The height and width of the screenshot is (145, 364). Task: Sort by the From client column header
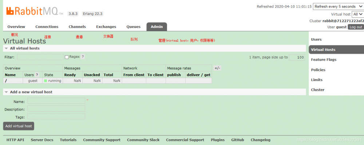(134, 75)
